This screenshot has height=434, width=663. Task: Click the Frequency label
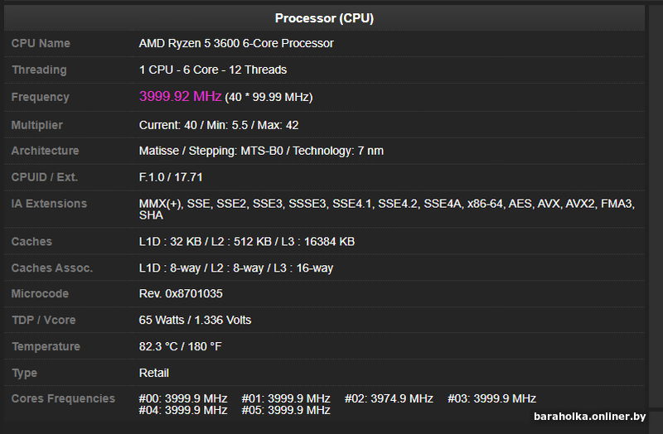point(40,97)
